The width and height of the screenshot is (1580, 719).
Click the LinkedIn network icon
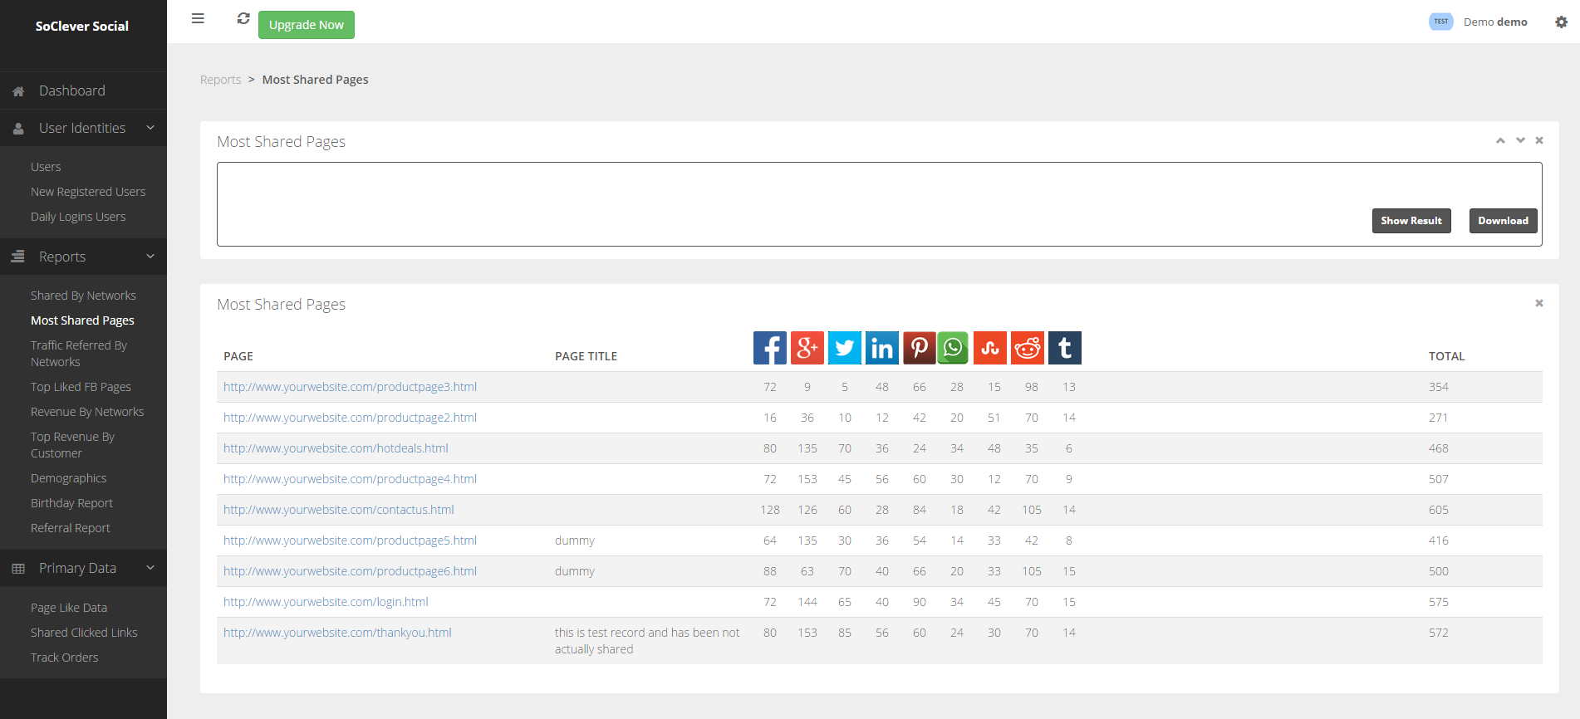pos(882,348)
